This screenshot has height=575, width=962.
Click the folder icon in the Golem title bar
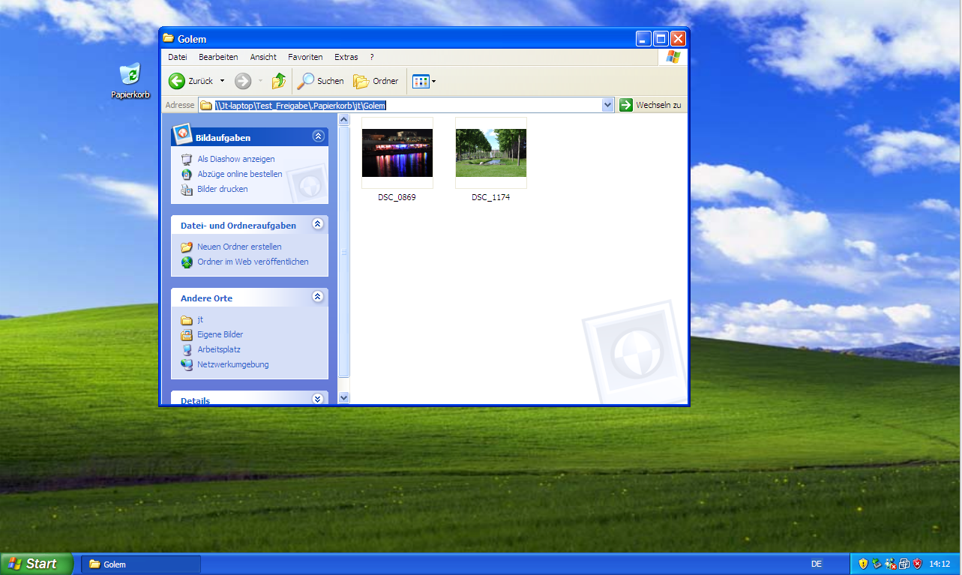click(x=169, y=39)
